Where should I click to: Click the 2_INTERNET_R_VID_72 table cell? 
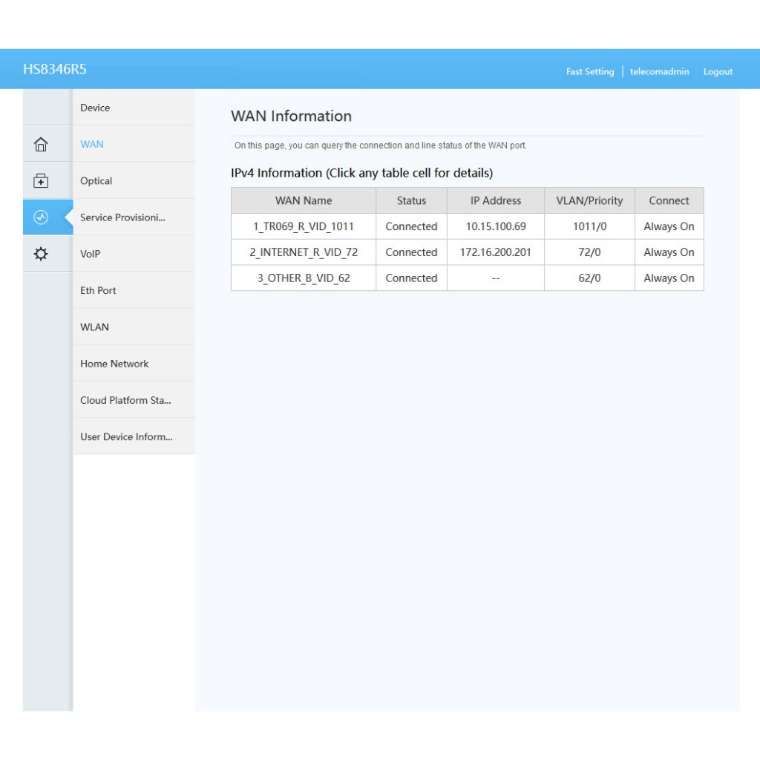[304, 252]
